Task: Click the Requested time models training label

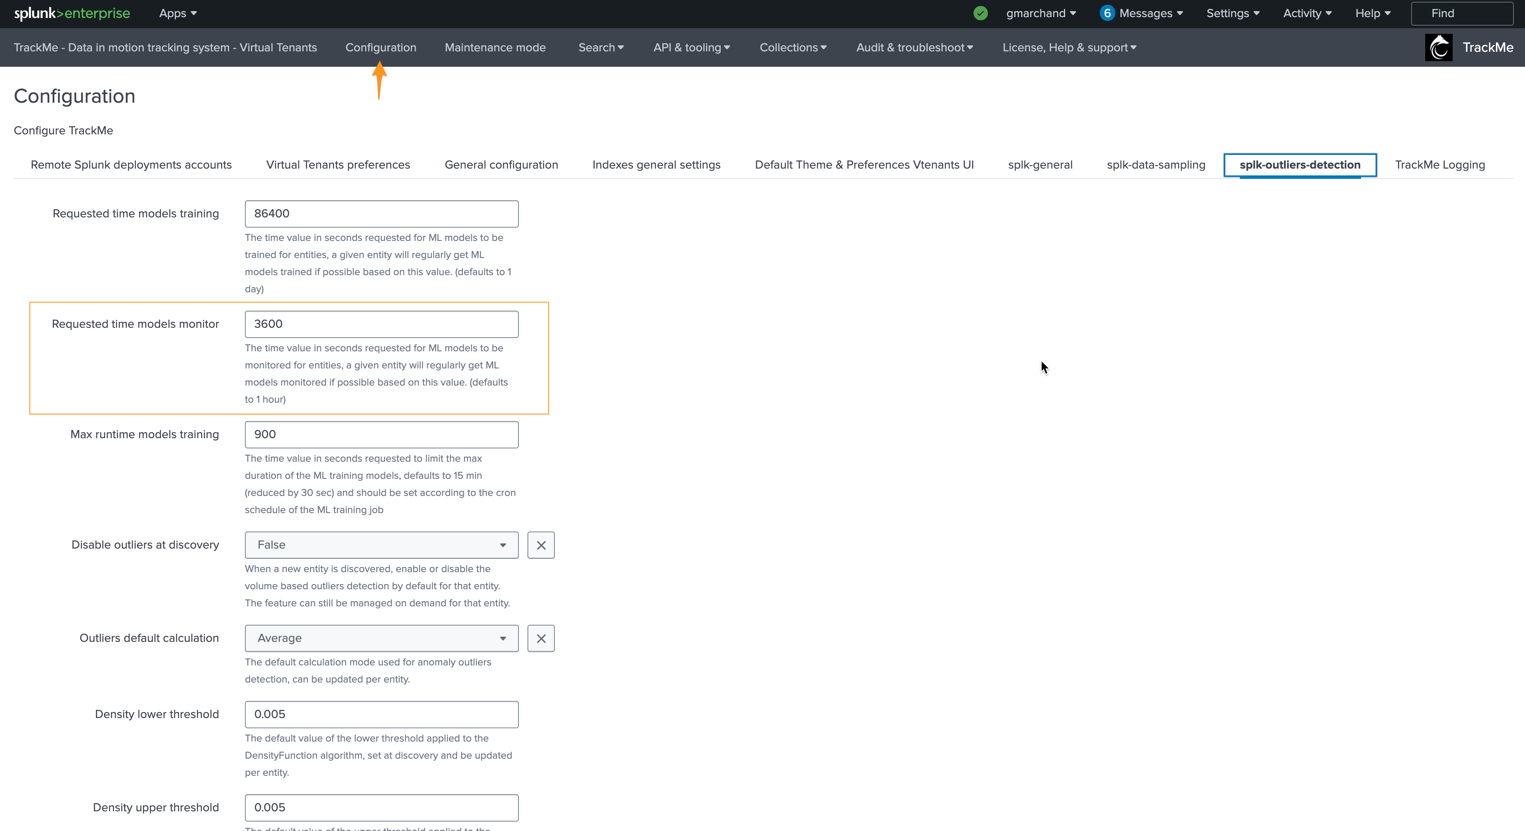Action: pyautogui.click(x=136, y=214)
